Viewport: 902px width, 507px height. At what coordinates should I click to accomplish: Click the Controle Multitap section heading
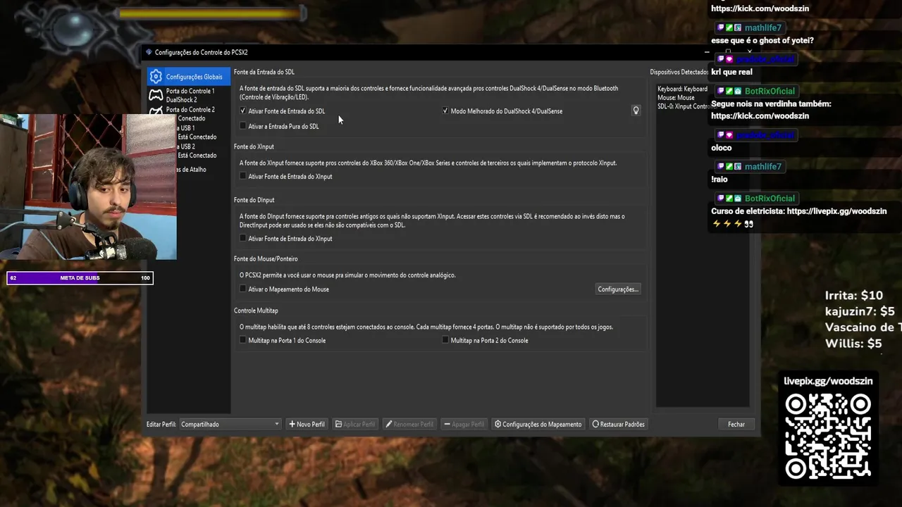pos(256,311)
